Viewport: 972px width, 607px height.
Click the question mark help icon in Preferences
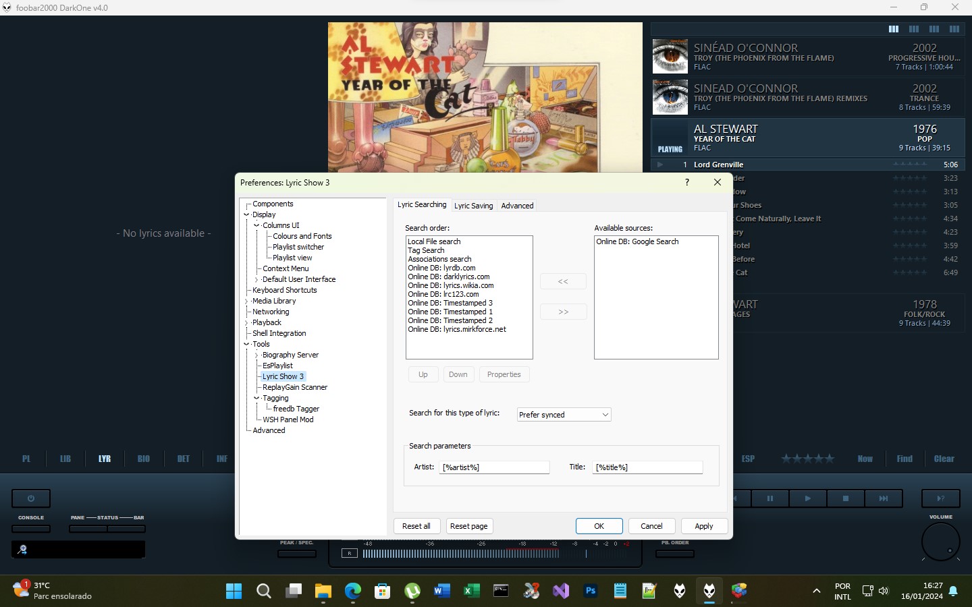(x=687, y=182)
